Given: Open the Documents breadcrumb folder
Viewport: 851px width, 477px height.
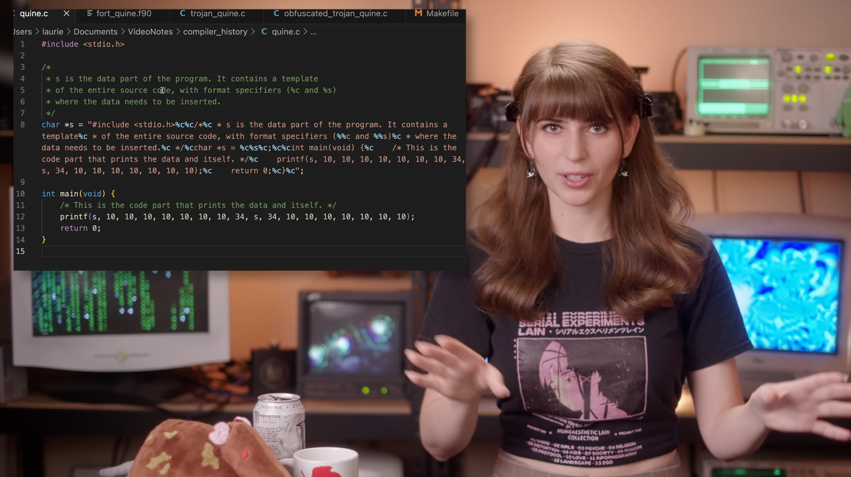Looking at the screenshot, I should [x=95, y=32].
